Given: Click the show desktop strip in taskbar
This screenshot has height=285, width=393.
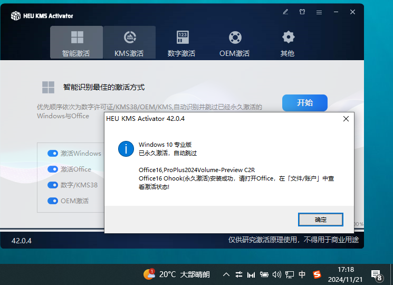Looking at the screenshot, I should coord(391,274).
